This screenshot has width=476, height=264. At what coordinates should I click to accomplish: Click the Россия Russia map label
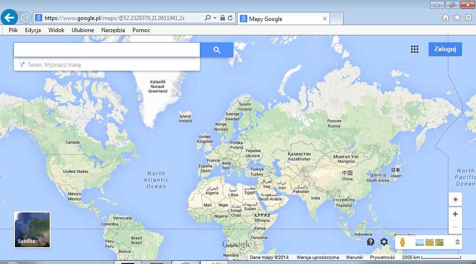[x=334, y=123]
